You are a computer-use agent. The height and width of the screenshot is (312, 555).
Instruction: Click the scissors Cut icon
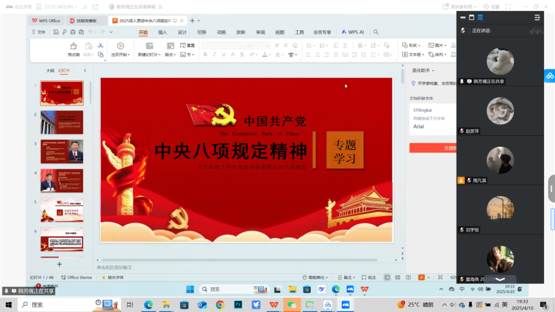click(101, 46)
